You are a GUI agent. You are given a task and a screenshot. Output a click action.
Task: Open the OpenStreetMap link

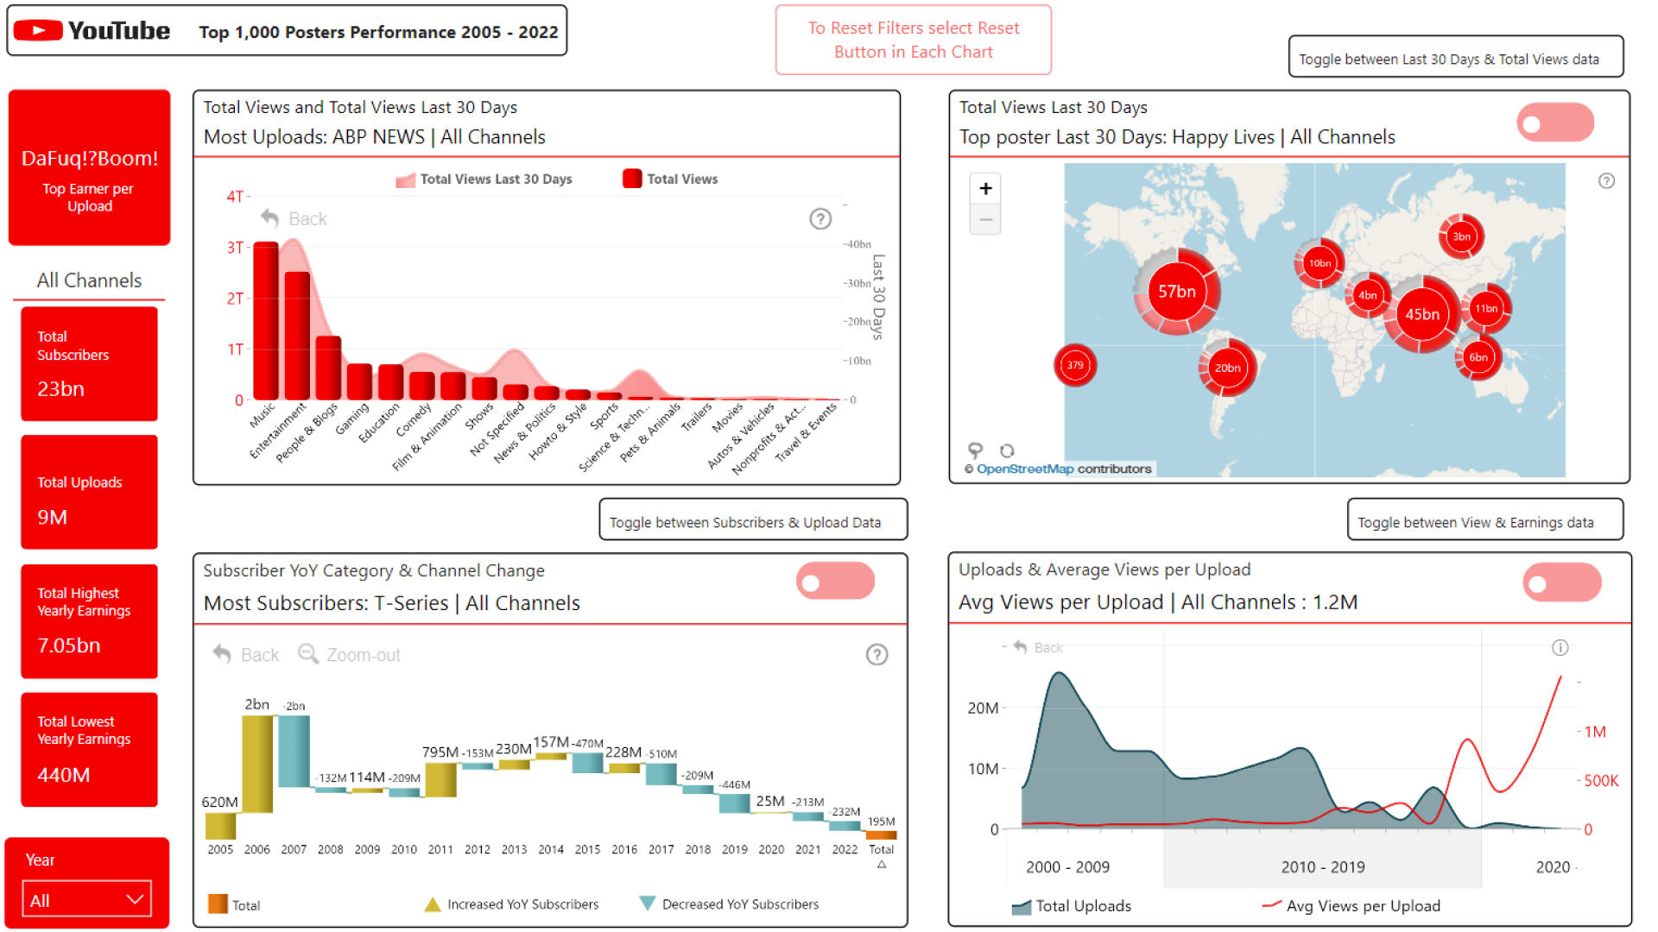1025,469
